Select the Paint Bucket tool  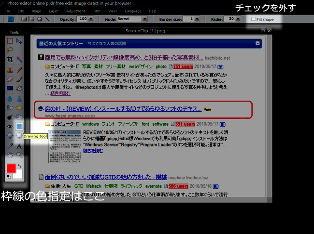point(19,88)
